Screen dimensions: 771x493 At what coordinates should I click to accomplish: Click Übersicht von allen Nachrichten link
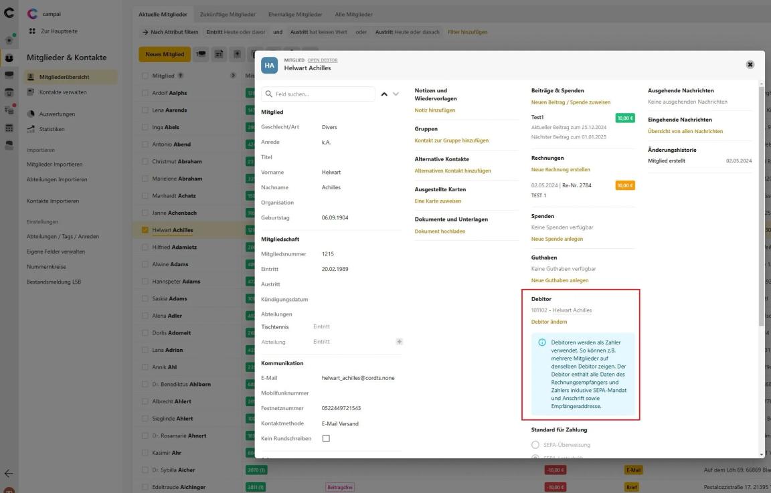click(x=685, y=131)
